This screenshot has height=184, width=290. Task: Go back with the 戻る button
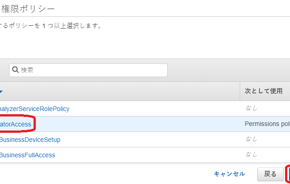click(x=270, y=174)
